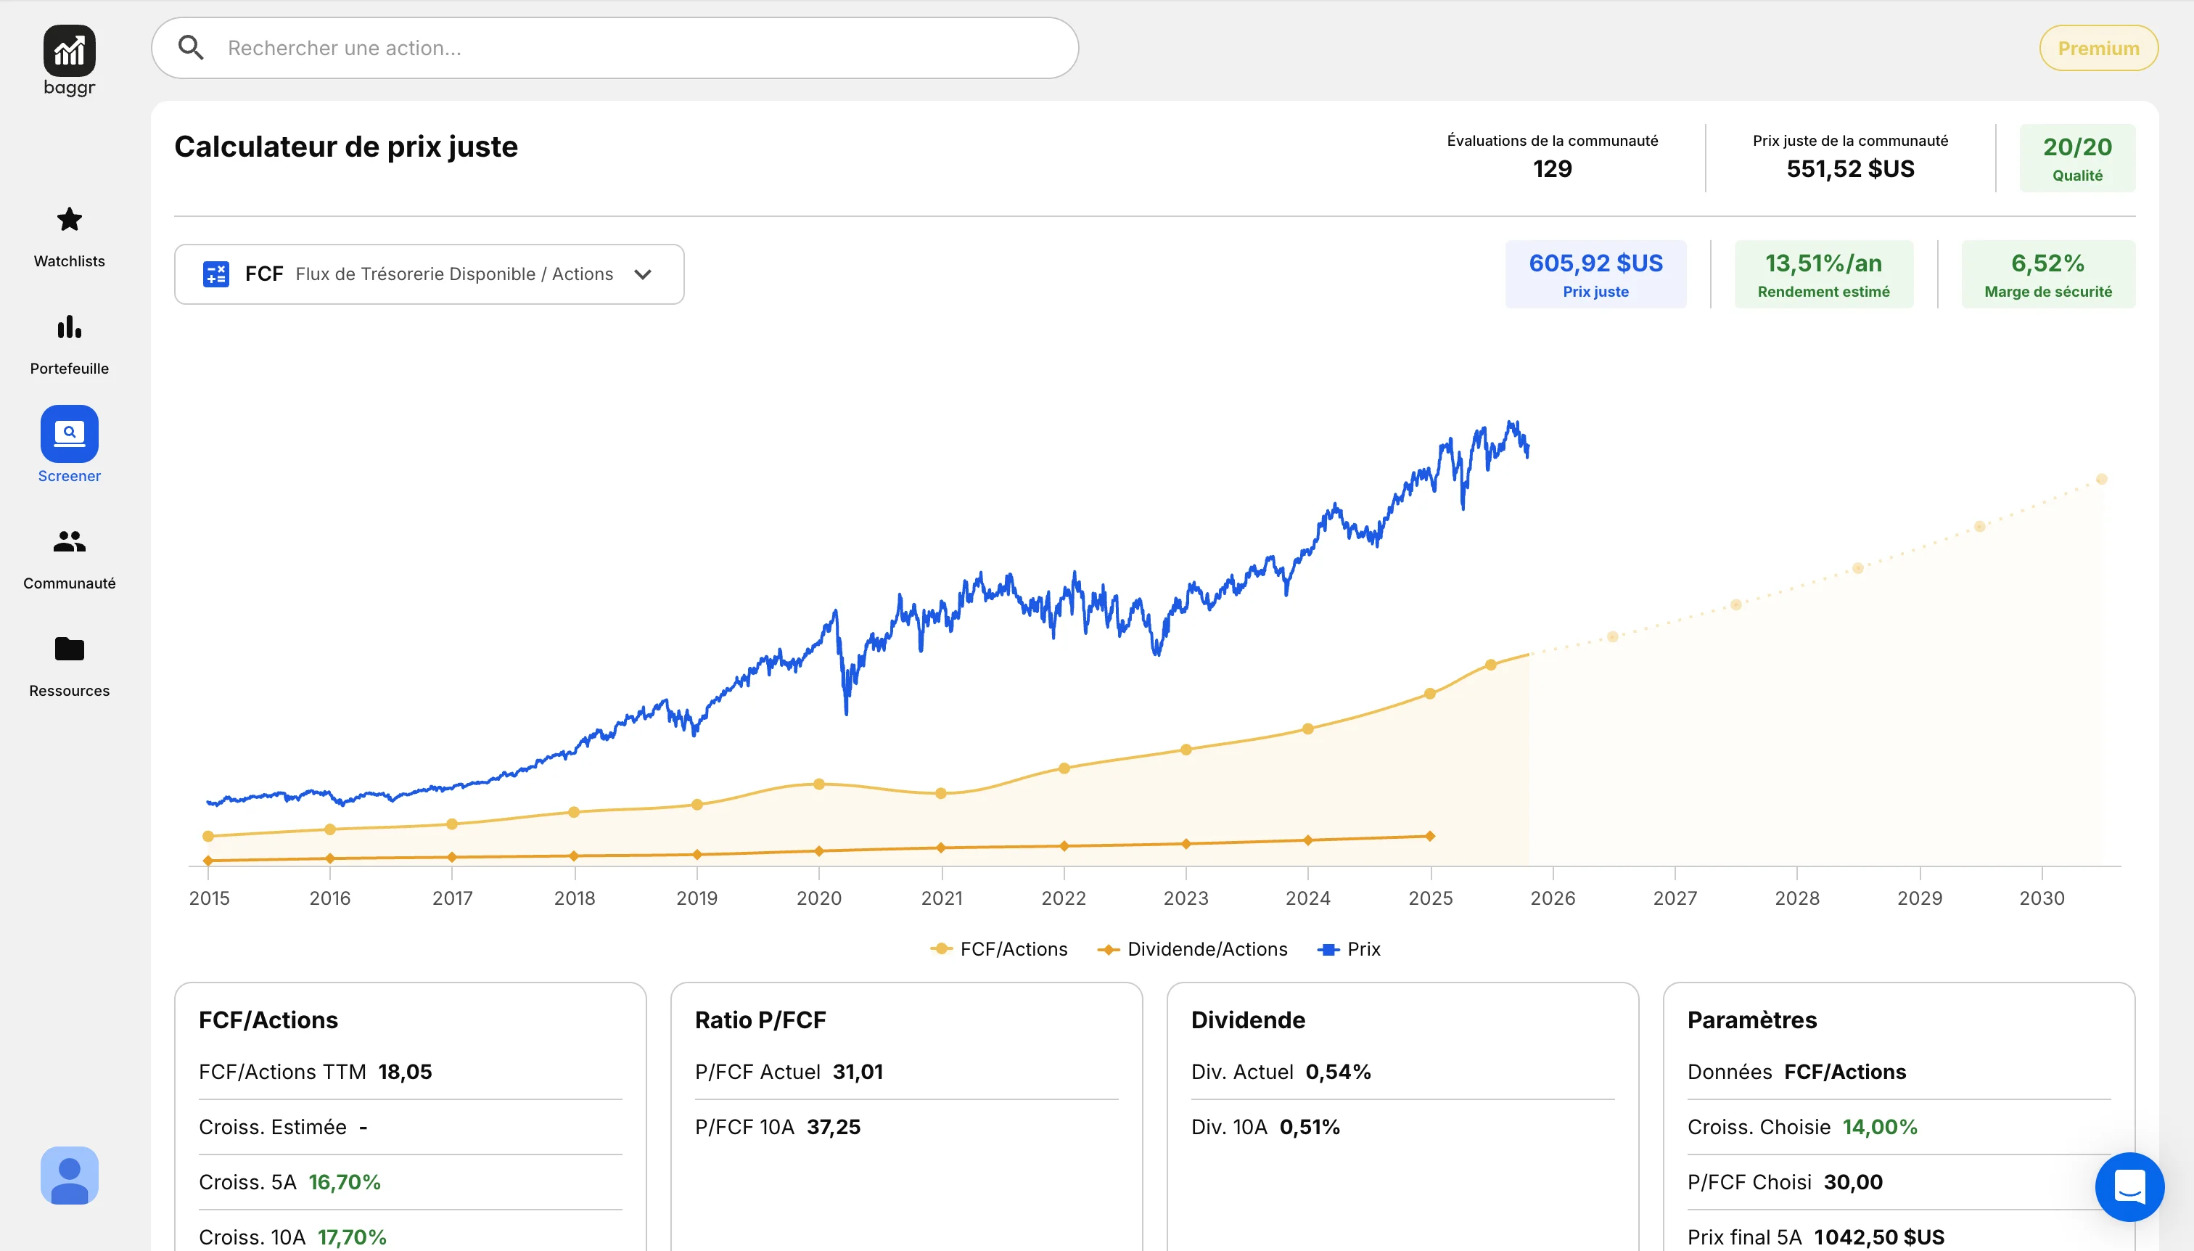Click the search magnifier icon
Image resolution: width=2194 pixels, height=1251 pixels.
pos(191,48)
